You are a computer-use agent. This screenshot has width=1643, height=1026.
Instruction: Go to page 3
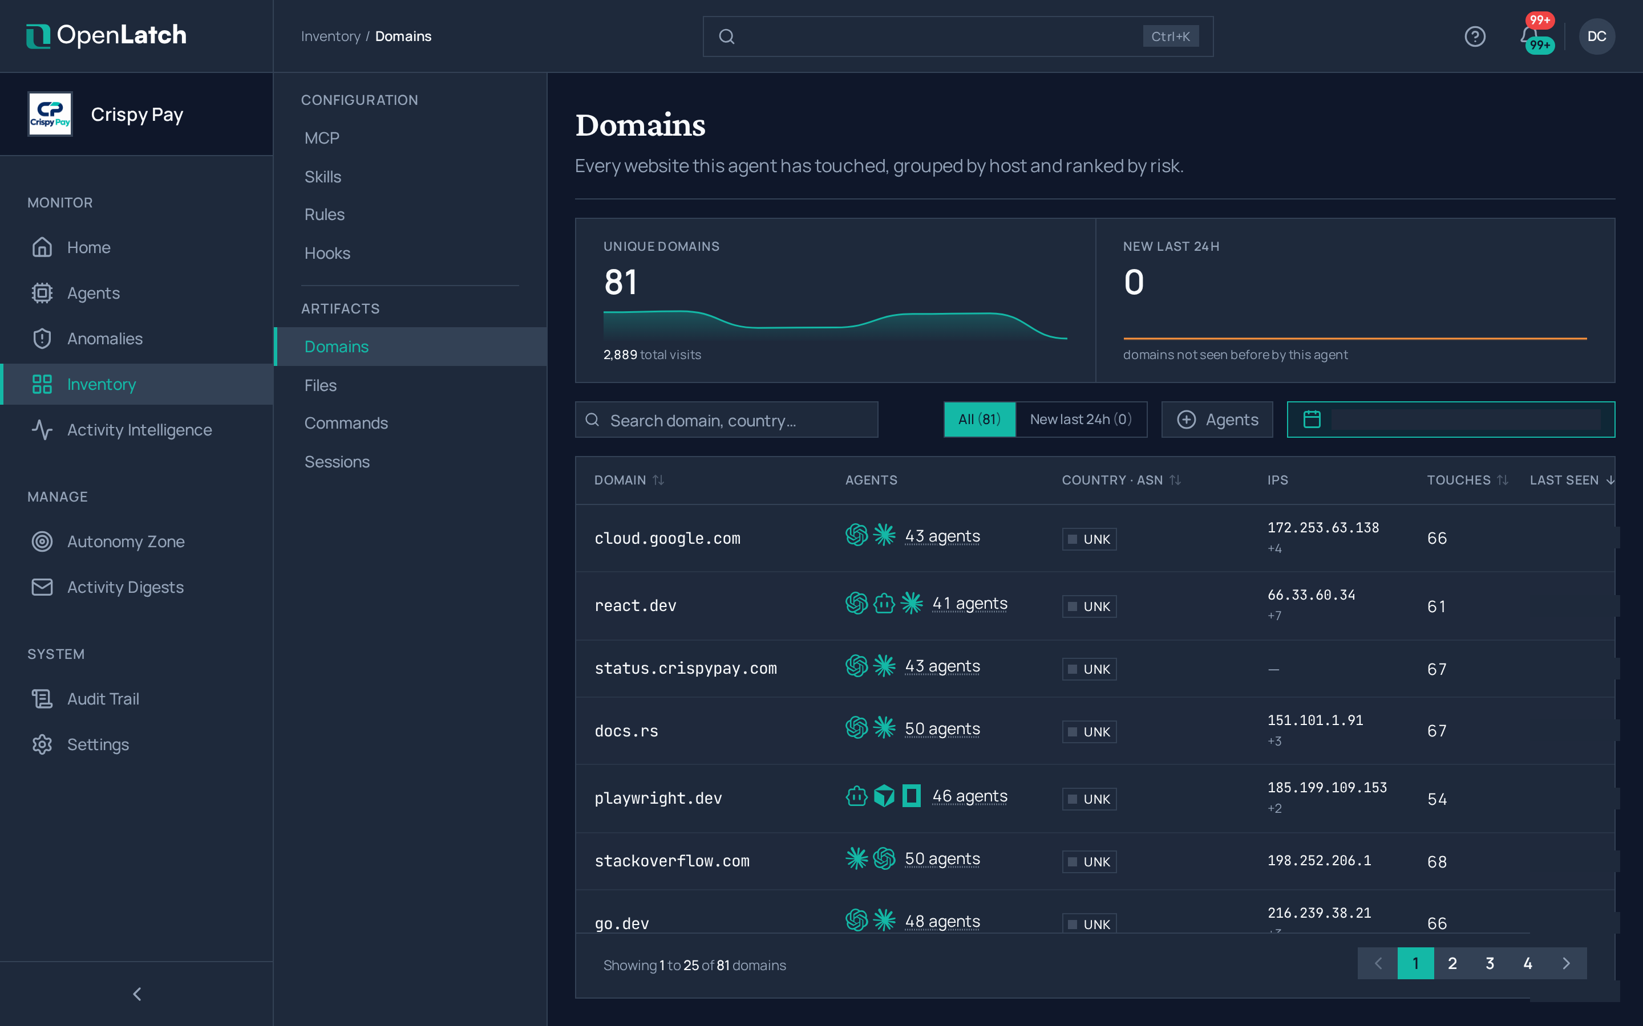pyautogui.click(x=1490, y=963)
